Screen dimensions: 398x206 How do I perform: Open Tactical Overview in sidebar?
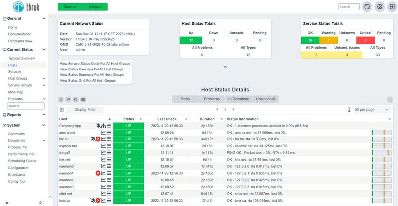click(21, 58)
